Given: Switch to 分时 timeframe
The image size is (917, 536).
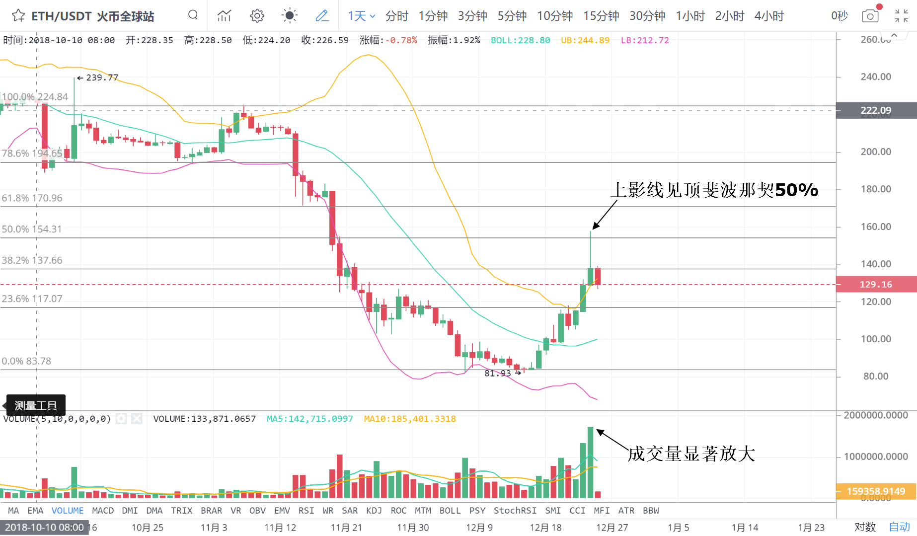Looking at the screenshot, I should pos(396,16).
